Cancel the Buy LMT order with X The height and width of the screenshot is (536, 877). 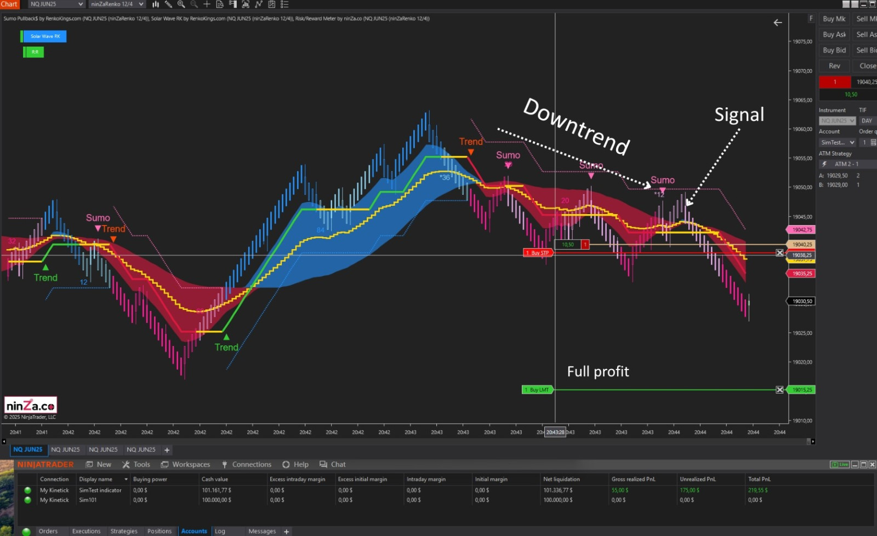pyautogui.click(x=779, y=390)
